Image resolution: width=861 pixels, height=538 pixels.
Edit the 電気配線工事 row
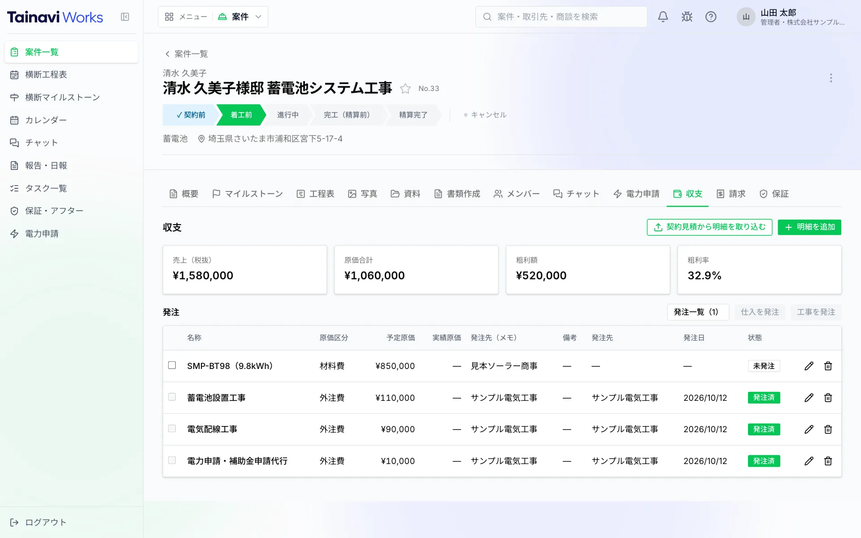click(809, 430)
